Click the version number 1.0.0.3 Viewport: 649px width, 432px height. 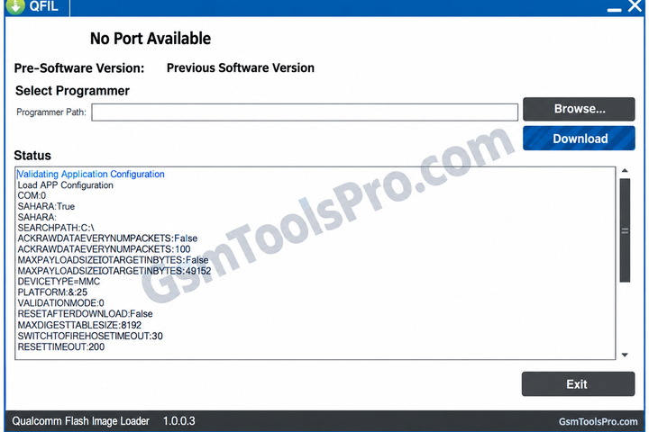pyautogui.click(x=178, y=421)
